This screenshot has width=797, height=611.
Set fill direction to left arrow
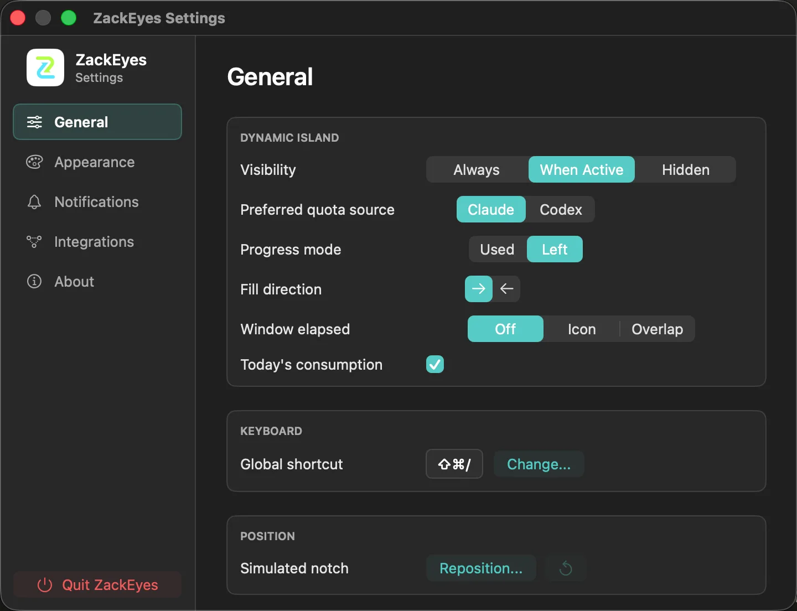(x=506, y=289)
